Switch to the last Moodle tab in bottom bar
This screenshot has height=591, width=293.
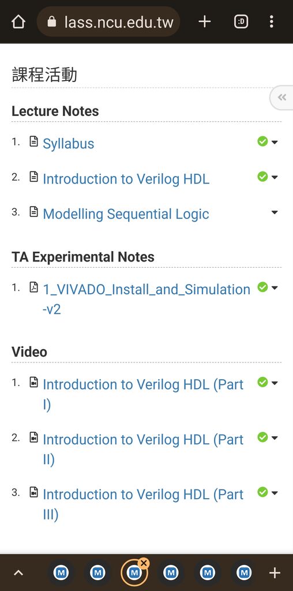[244, 573]
